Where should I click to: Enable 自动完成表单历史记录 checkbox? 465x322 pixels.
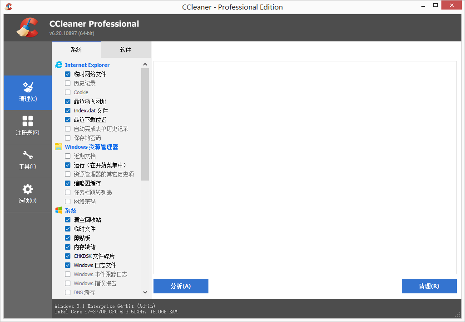click(x=68, y=129)
